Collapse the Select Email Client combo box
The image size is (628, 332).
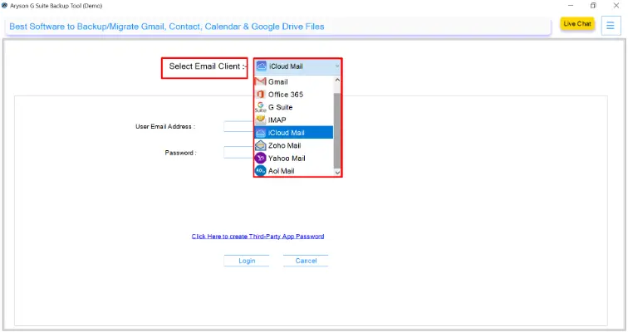tap(297, 66)
